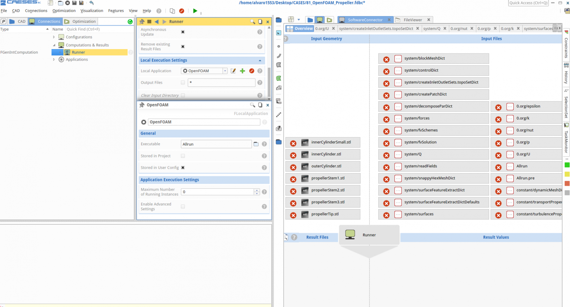This screenshot has width=570, height=307.
Task: Select green surface icon in vertical toolbar
Action: [x=279, y=78]
